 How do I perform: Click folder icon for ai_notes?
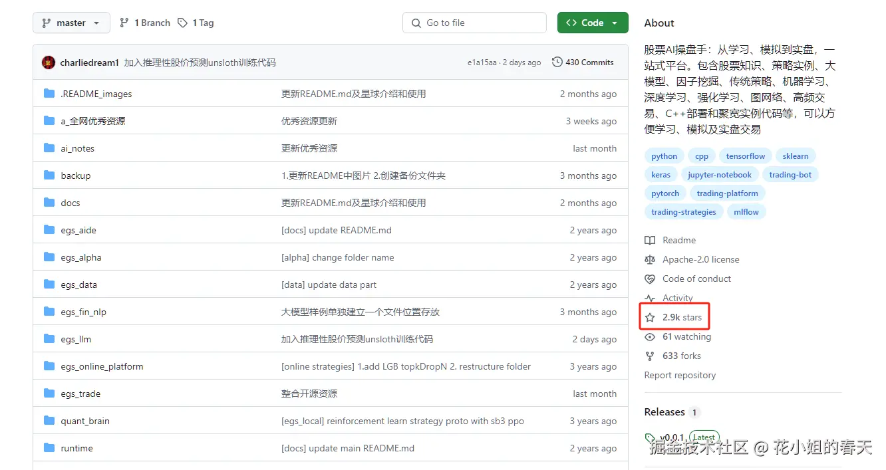pos(49,148)
